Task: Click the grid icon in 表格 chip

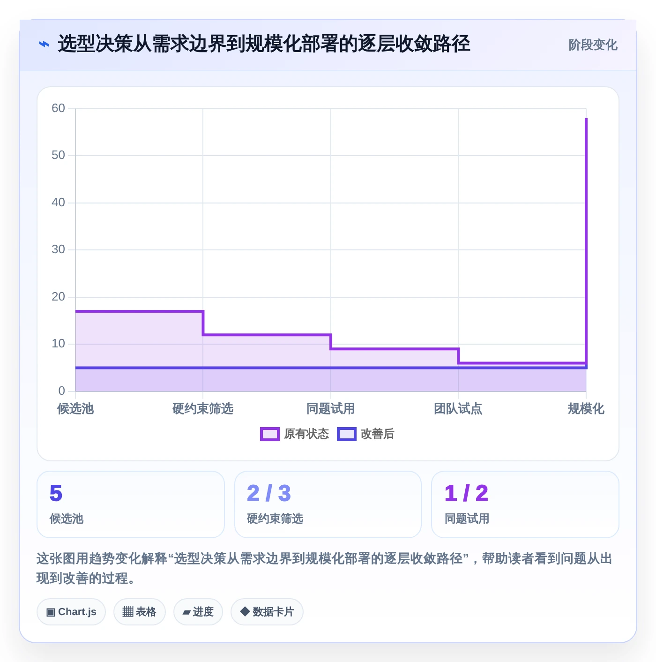Action: pyautogui.click(x=128, y=612)
